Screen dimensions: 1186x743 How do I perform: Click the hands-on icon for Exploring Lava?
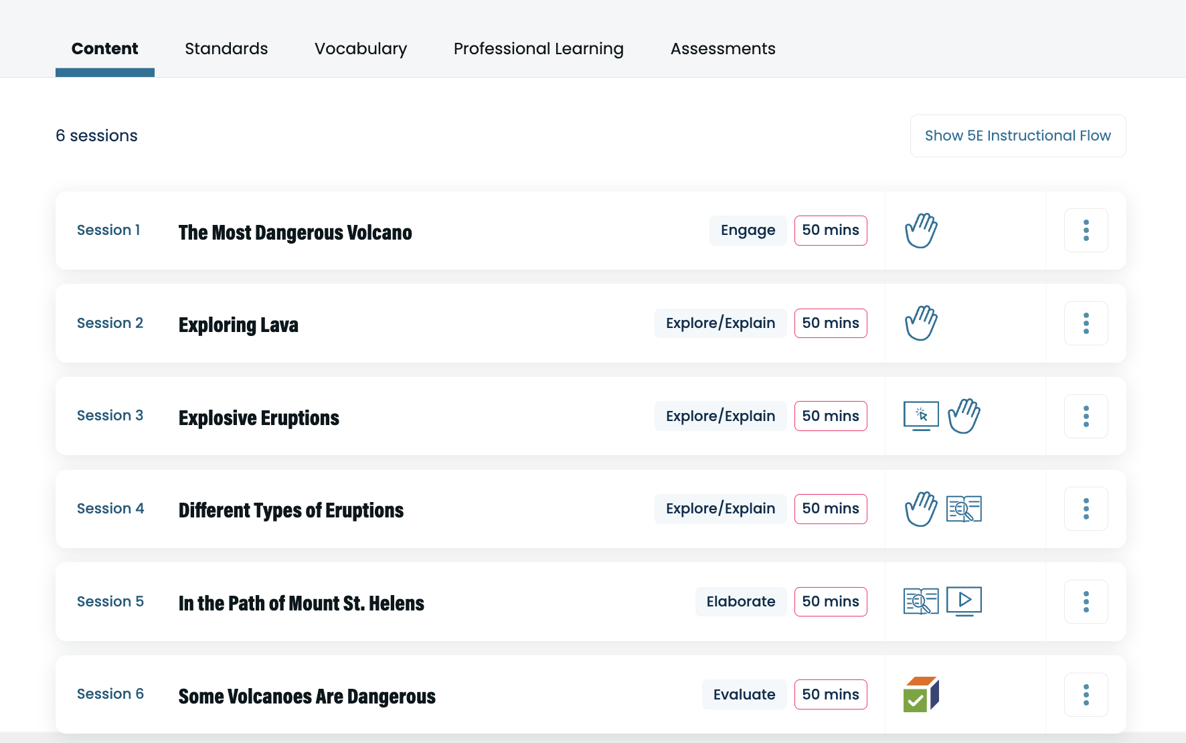point(921,323)
